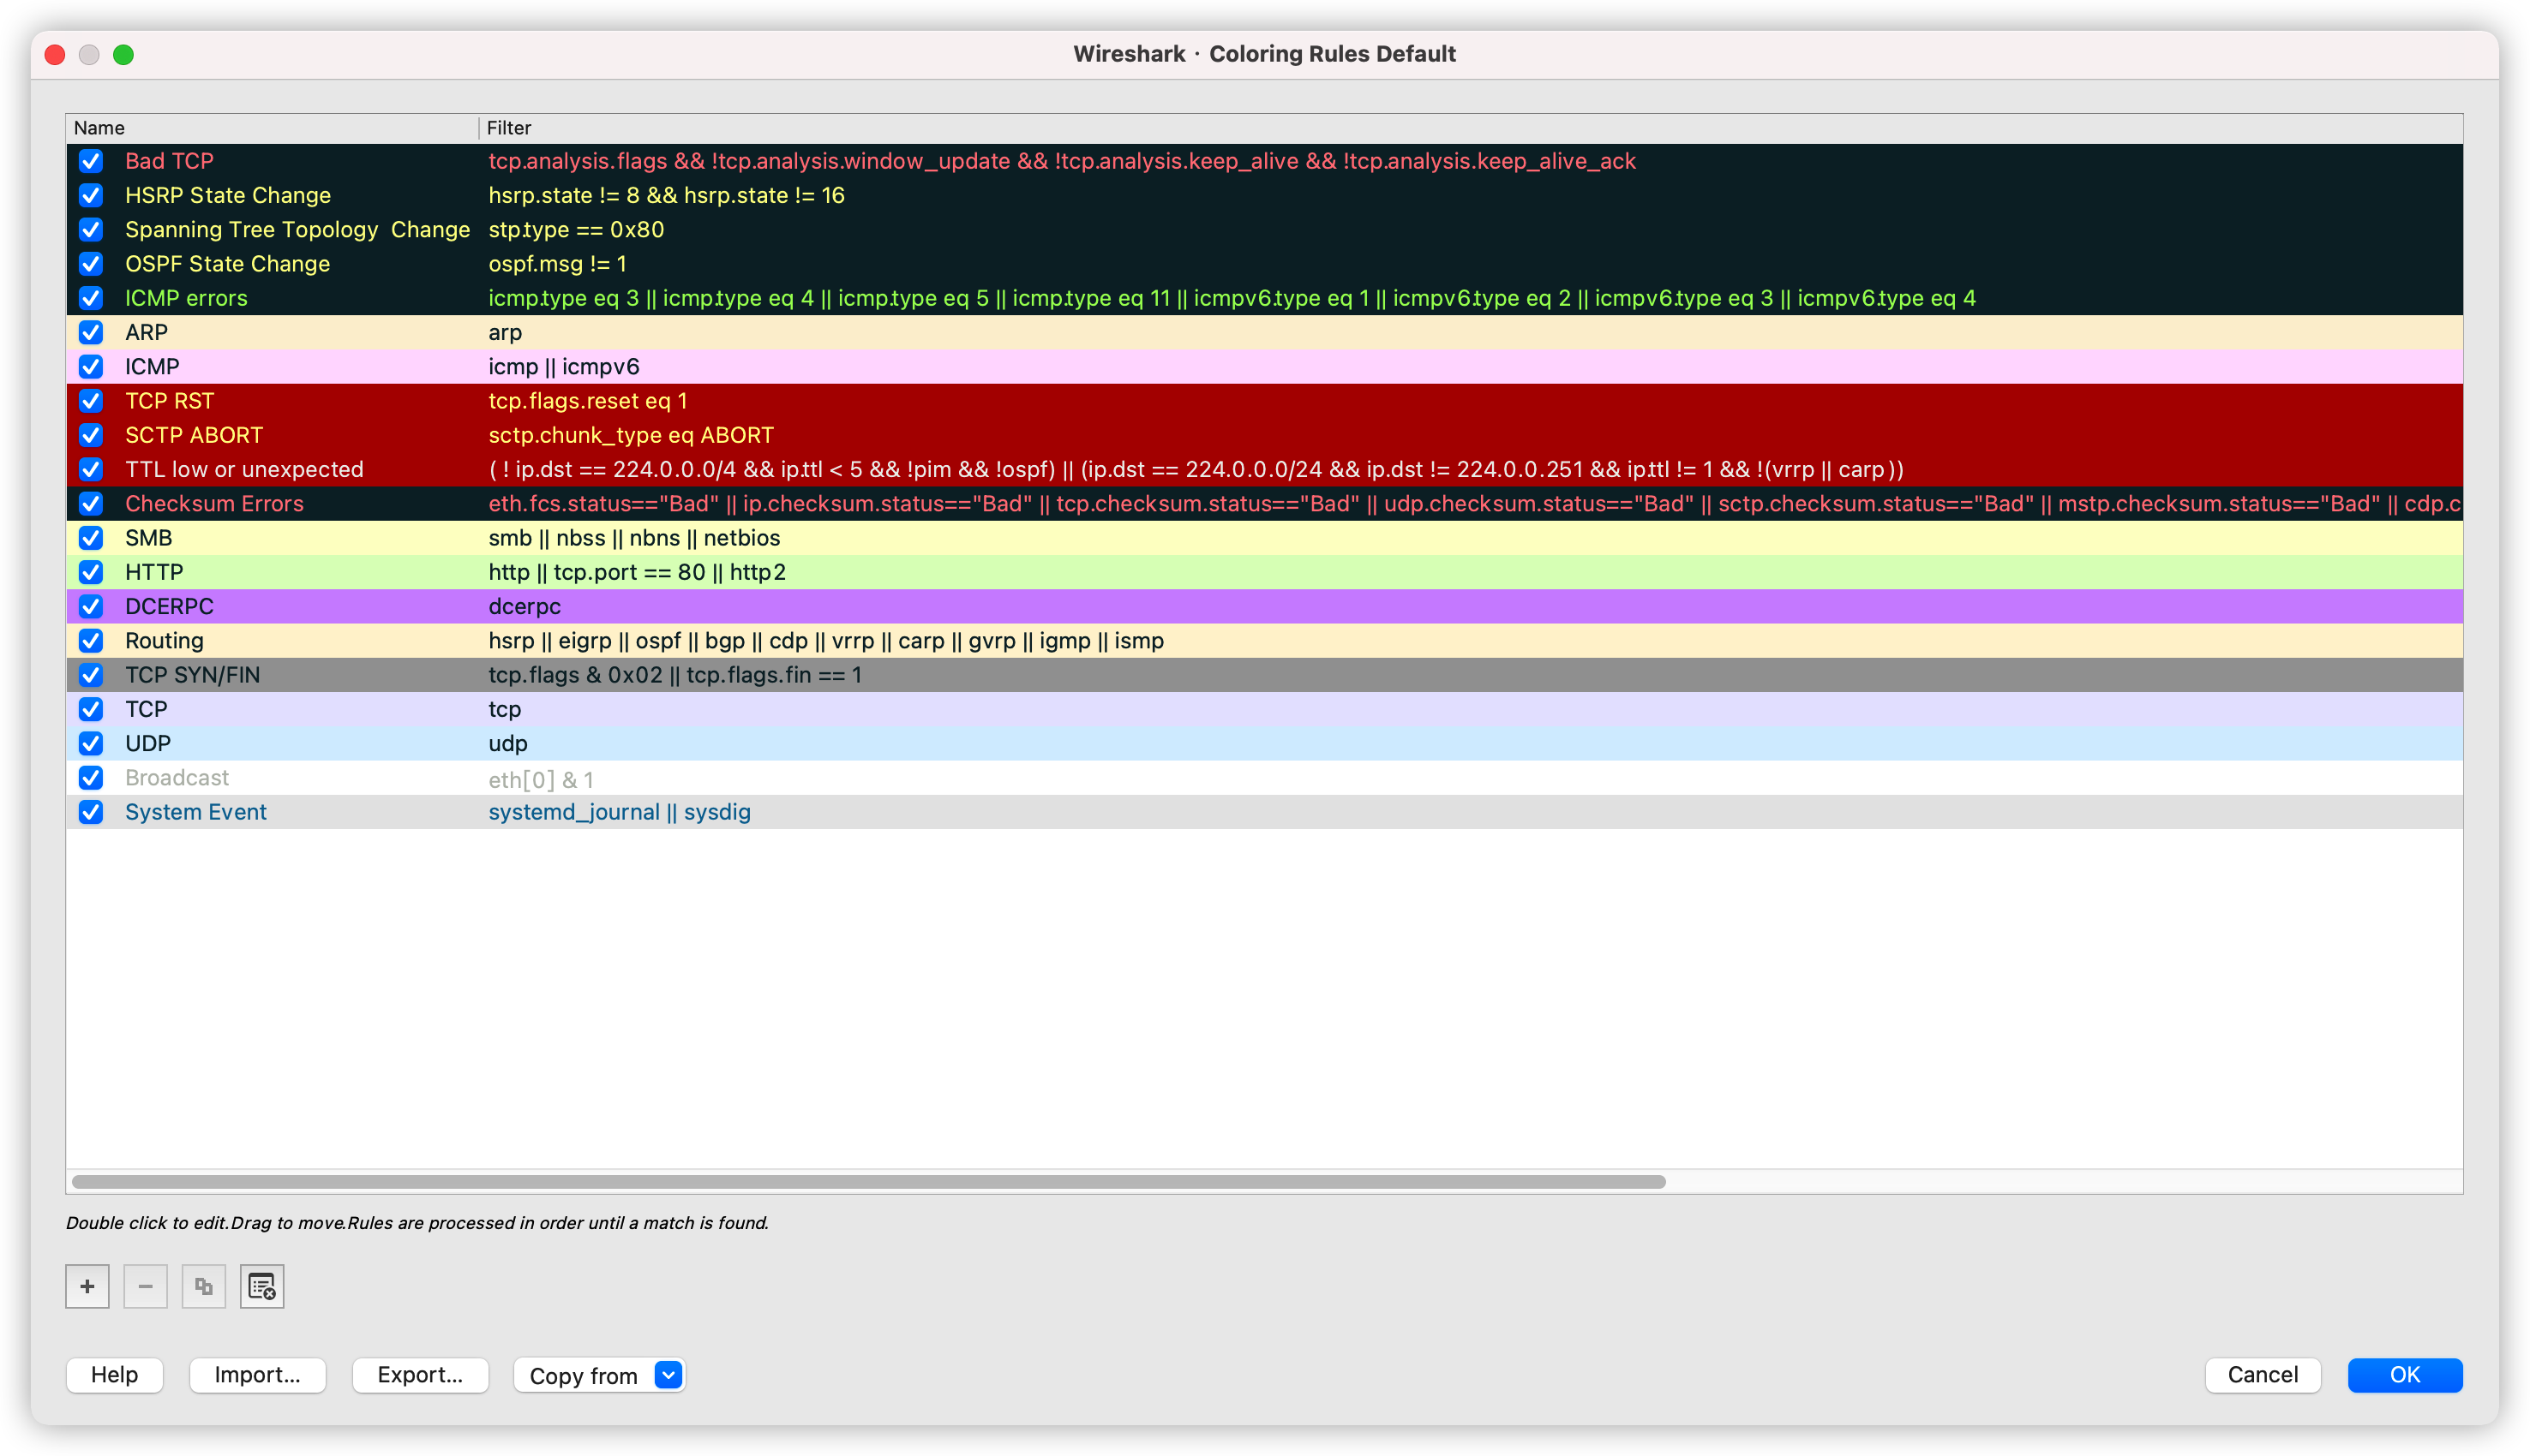Select the 'arp' filter cell
The image size is (2530, 1456).
click(505, 332)
